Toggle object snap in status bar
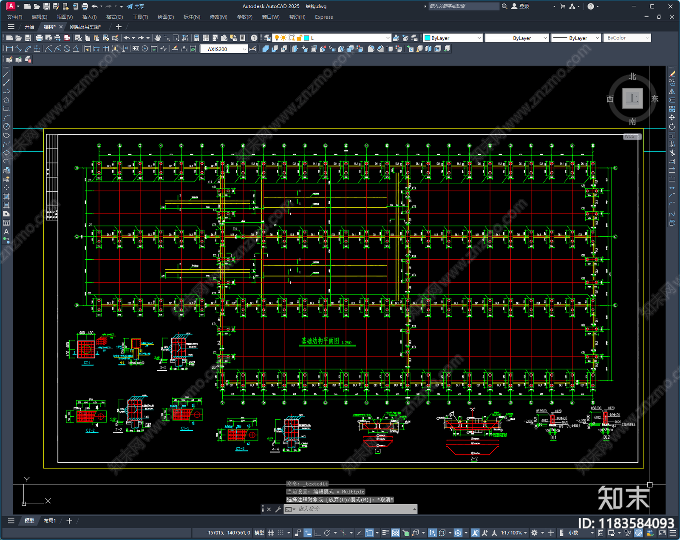The width and height of the screenshot is (680, 540). pos(369,533)
